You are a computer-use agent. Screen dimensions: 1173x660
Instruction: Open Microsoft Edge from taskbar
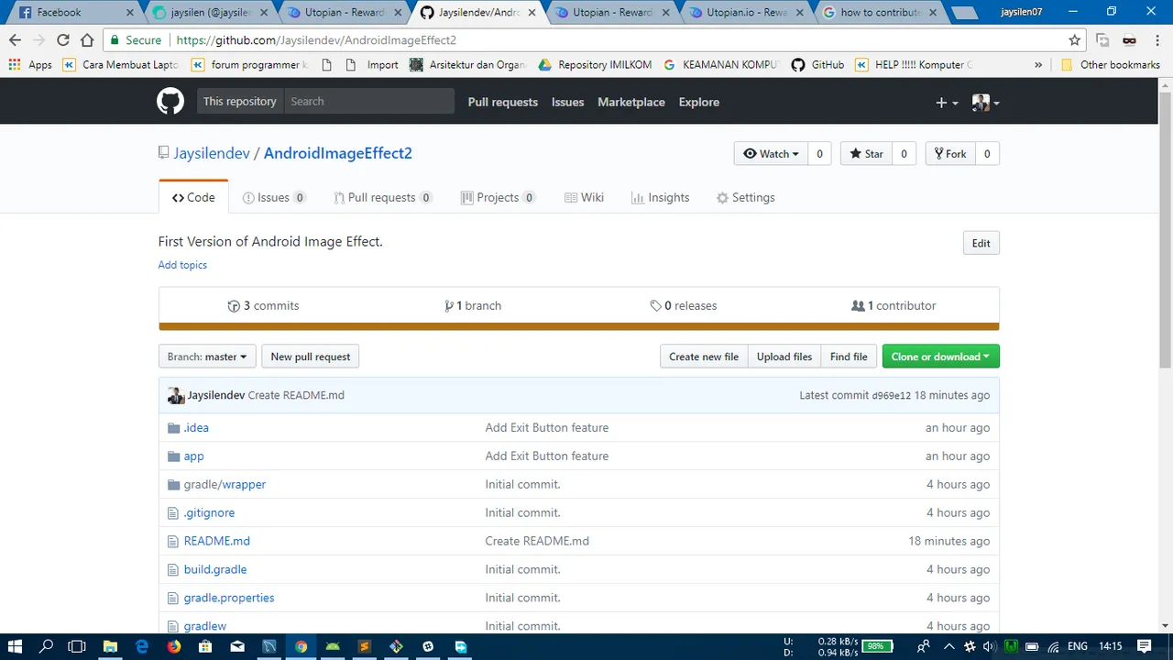(142, 646)
